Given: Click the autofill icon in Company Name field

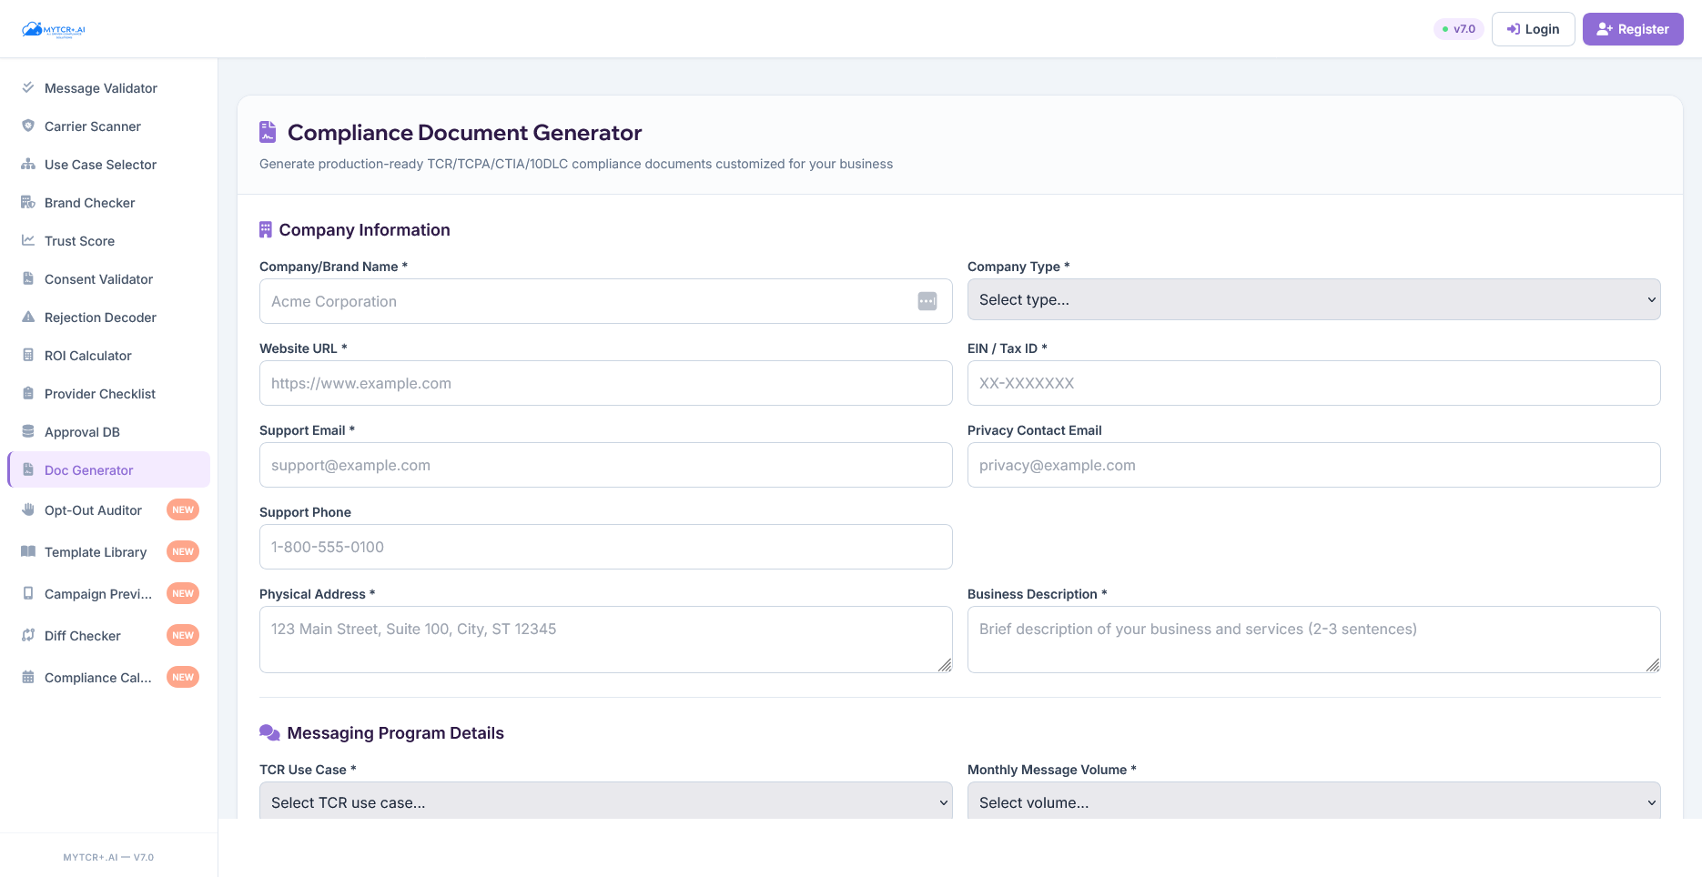Looking at the screenshot, I should (x=927, y=301).
